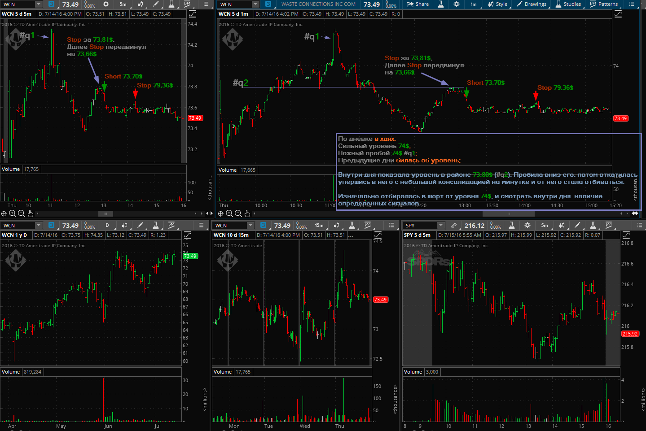The height and width of the screenshot is (431, 646).
Task: Select crosshair pointer tool below top-right chart
Action: (x=221, y=213)
